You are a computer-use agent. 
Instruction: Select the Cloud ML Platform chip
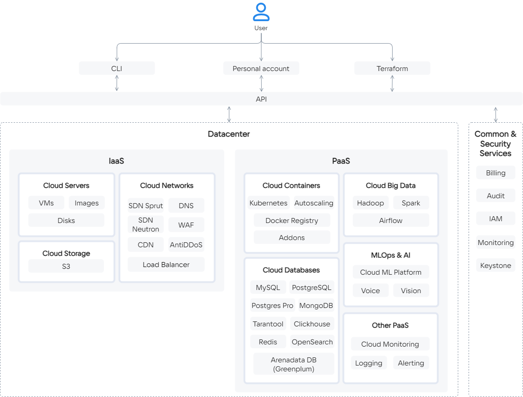point(391,272)
